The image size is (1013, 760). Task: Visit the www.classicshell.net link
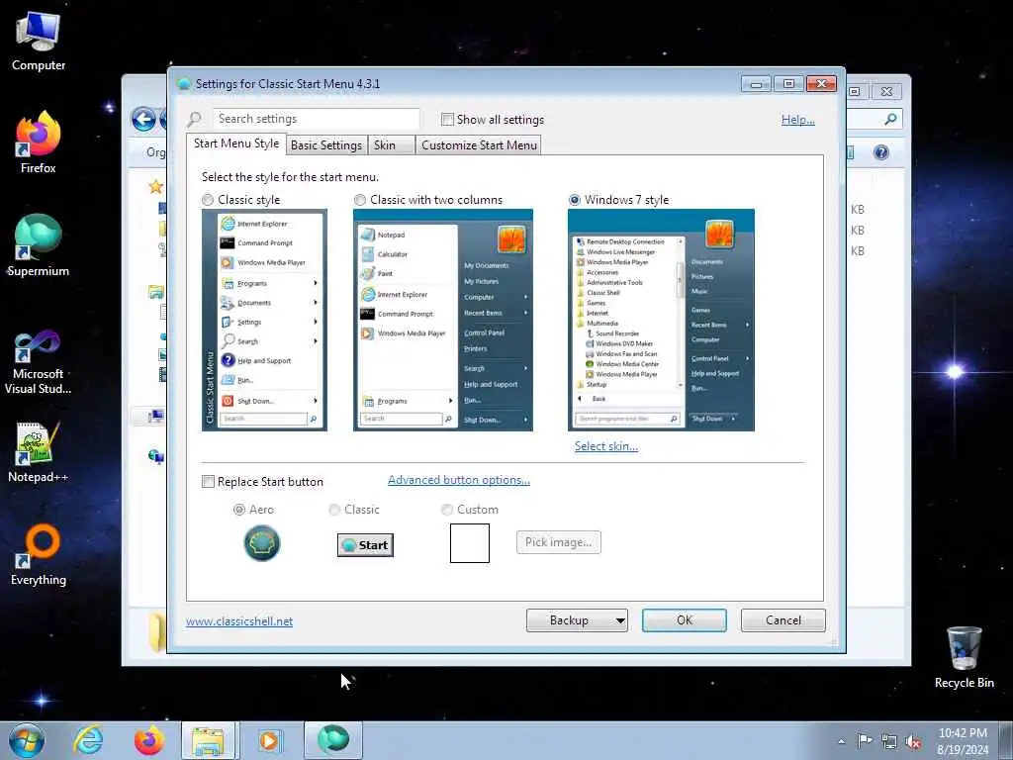click(x=239, y=621)
